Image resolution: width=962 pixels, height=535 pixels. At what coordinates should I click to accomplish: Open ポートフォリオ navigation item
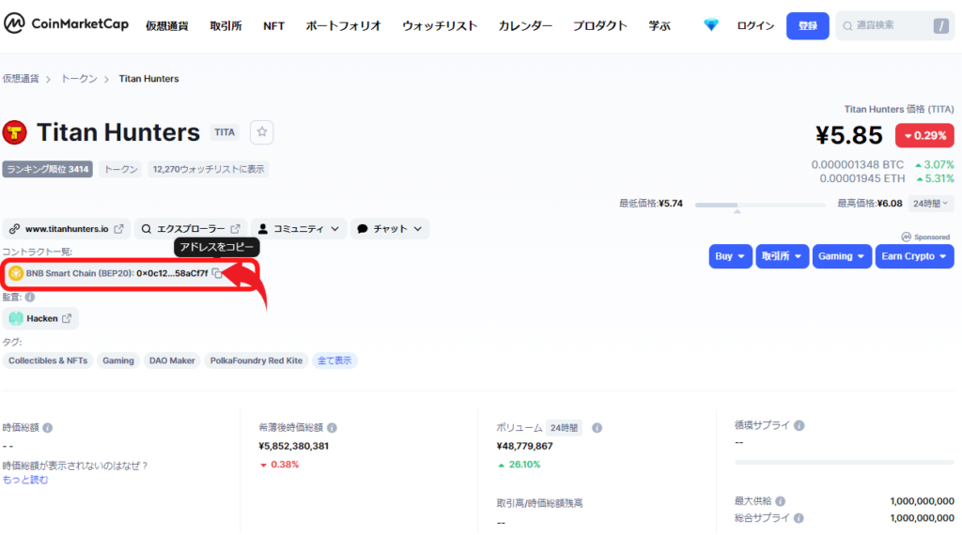[344, 25]
